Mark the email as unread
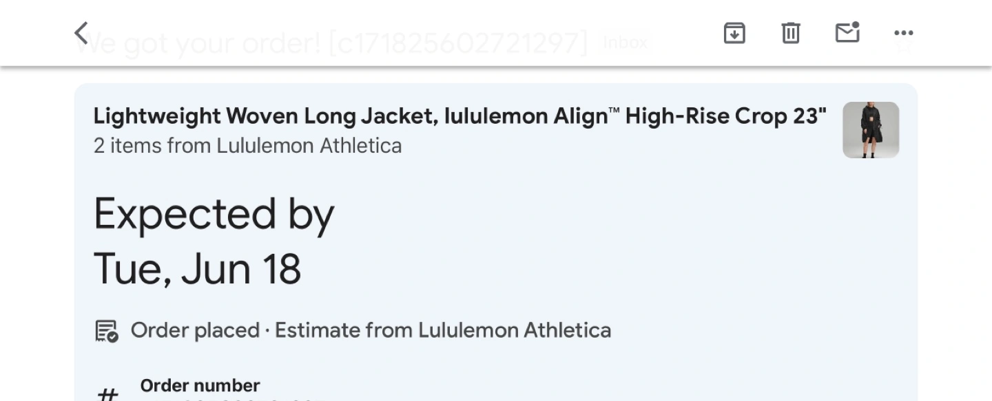Image resolution: width=992 pixels, height=401 pixels. coord(847,32)
